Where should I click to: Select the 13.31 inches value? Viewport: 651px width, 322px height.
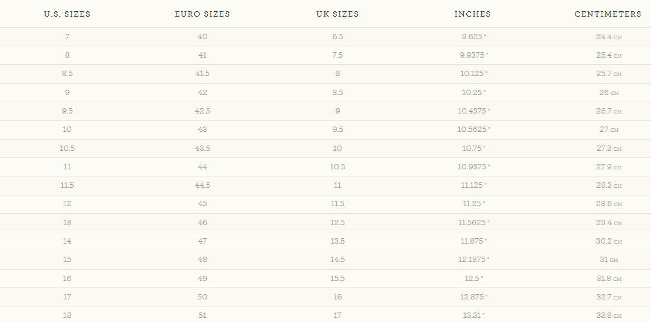tap(473, 315)
